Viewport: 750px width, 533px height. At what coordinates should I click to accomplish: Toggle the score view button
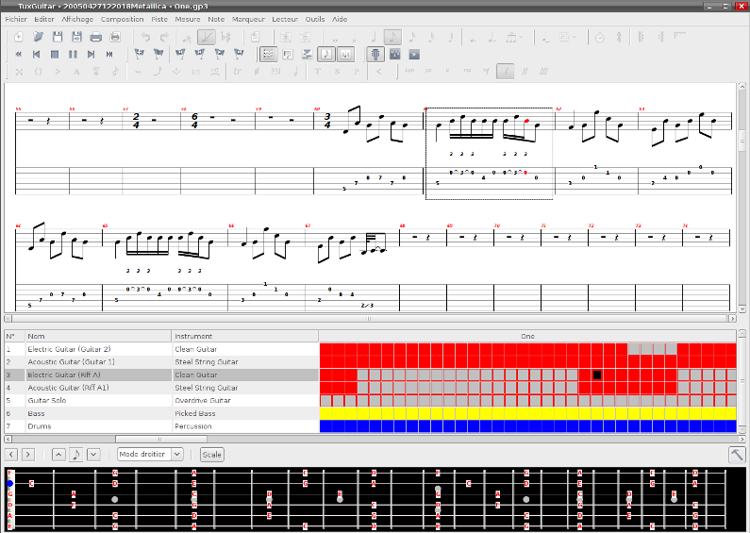326,55
